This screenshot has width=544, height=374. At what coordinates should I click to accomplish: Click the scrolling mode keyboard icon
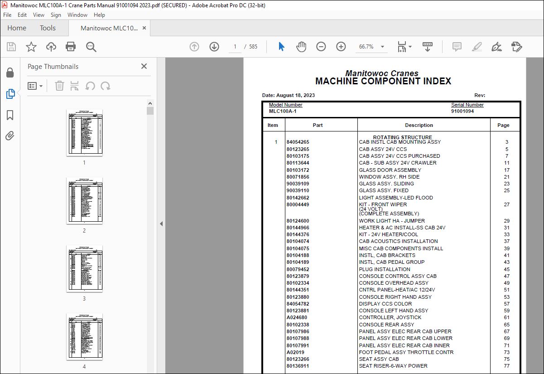point(428,47)
